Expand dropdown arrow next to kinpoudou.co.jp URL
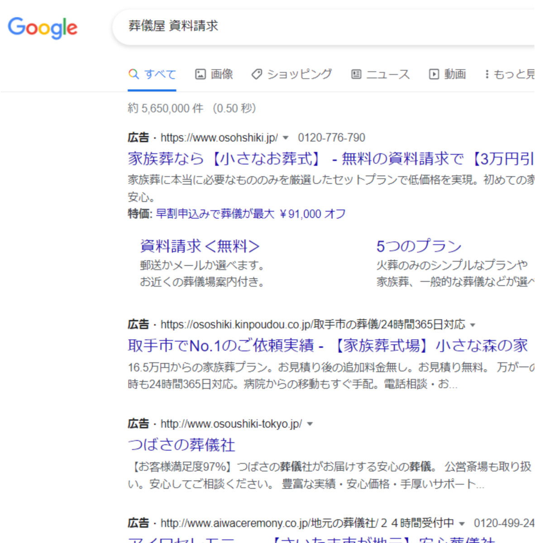 pyautogui.click(x=473, y=325)
